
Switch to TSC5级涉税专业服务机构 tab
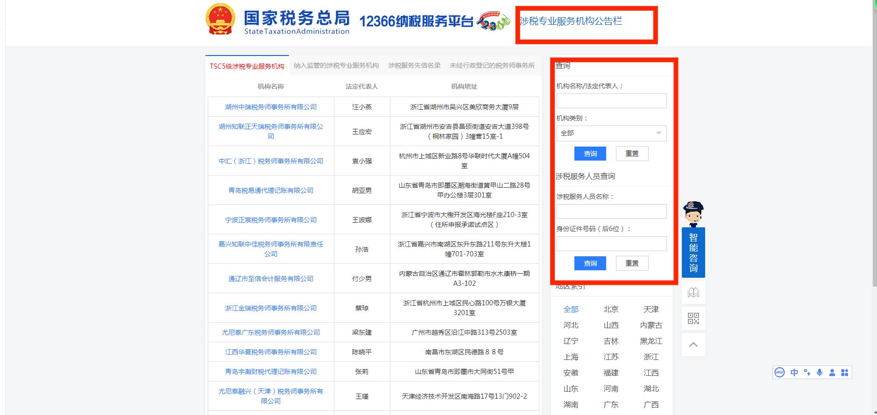point(247,66)
